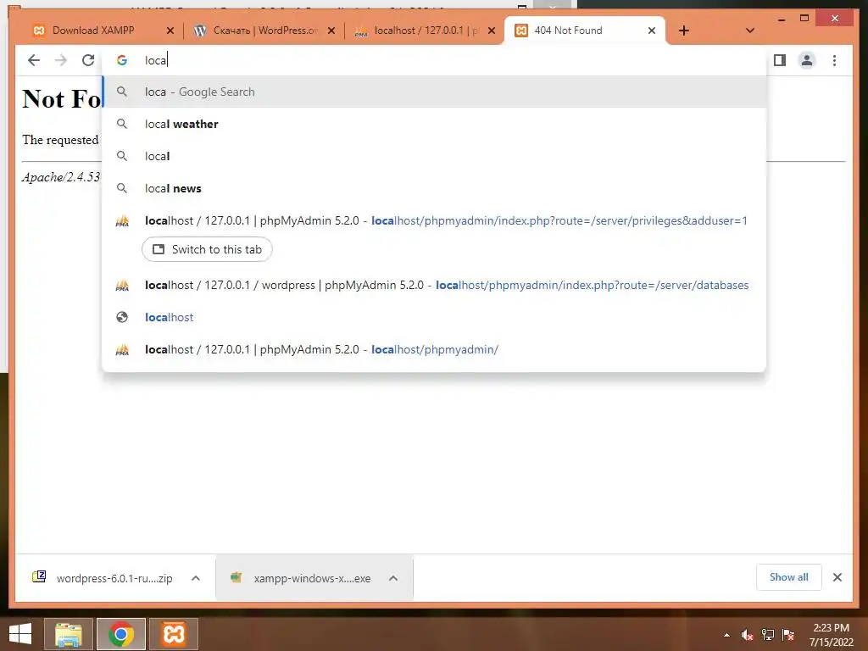
Task: Select the 'loca - Google Search' suggestion
Action: tap(435, 92)
